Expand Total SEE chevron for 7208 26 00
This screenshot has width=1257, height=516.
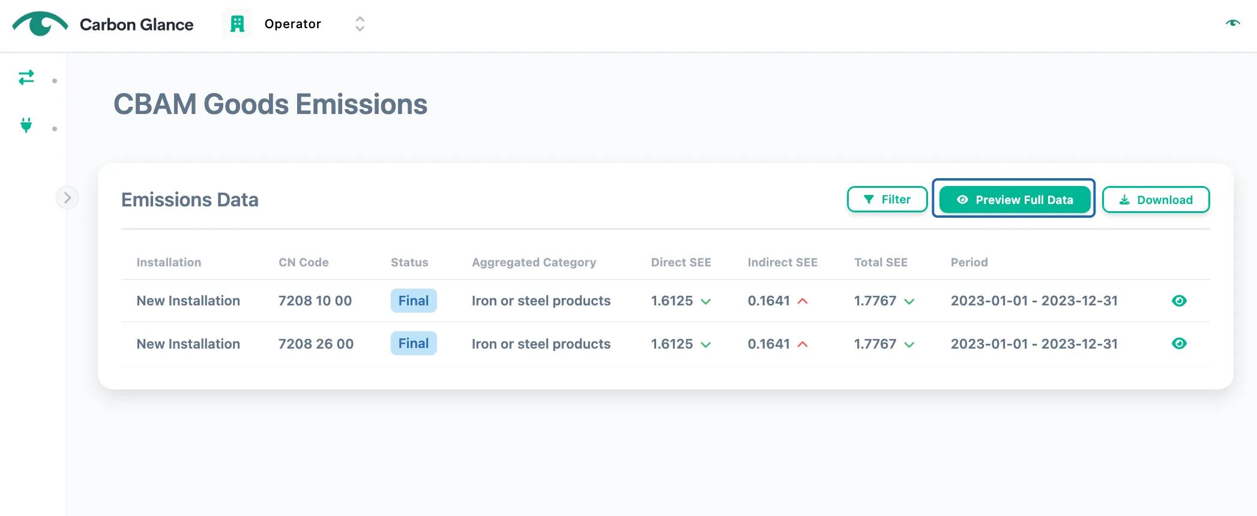coord(909,344)
